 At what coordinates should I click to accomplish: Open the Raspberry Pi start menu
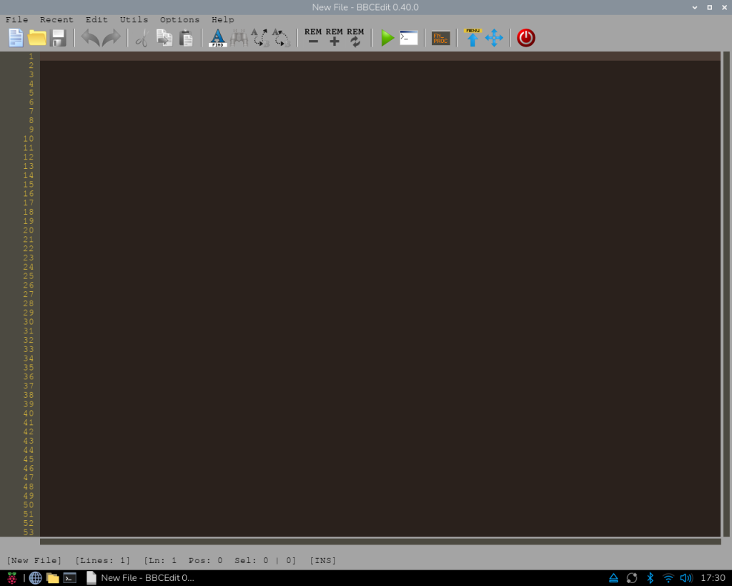[12, 578]
